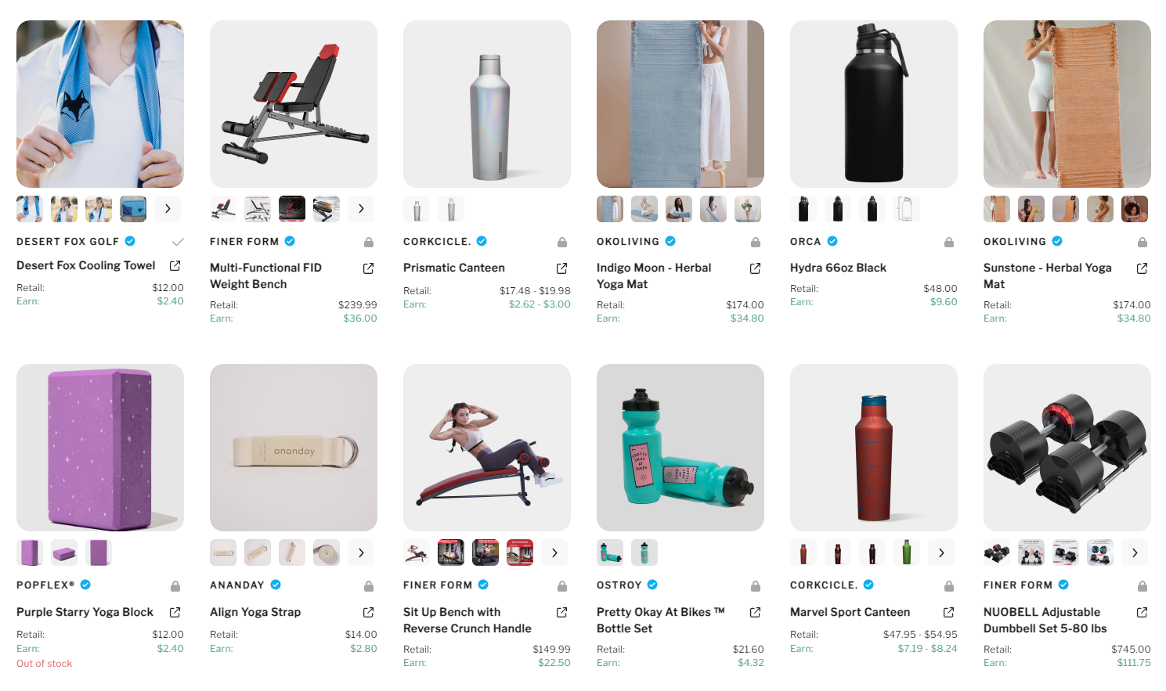Click lock icon next to ANANDAY
This screenshot has width=1166, height=691.
369,586
